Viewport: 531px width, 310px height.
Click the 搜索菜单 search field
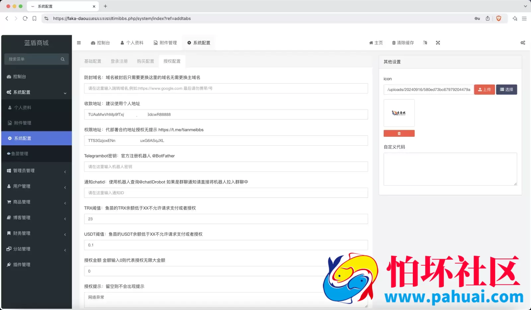pos(32,59)
